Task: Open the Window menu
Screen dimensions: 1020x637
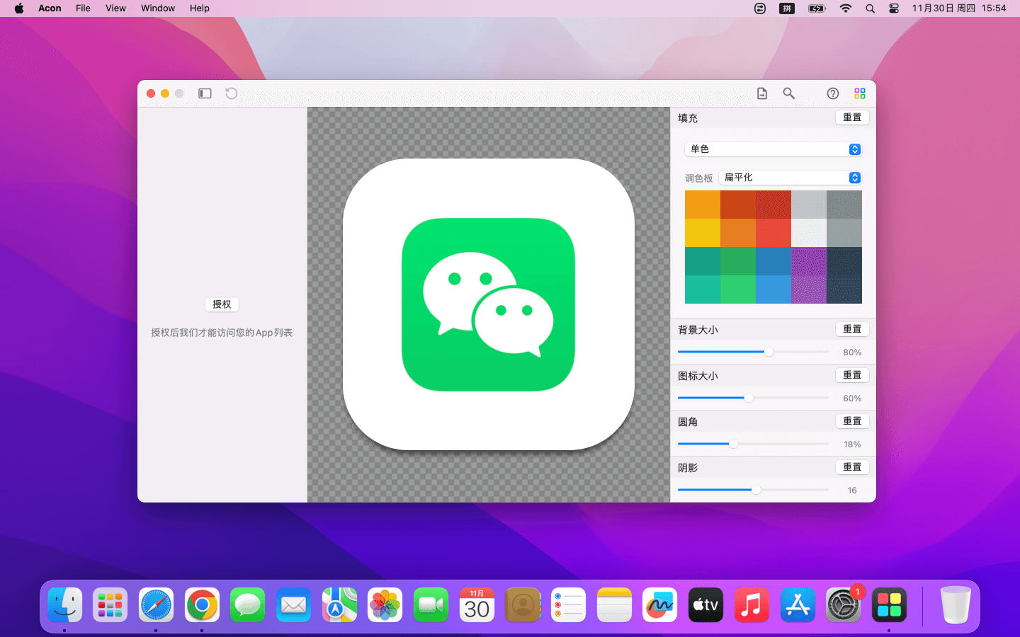Action: (x=158, y=8)
